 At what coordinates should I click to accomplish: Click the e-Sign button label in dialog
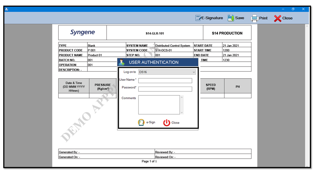coord(150,122)
